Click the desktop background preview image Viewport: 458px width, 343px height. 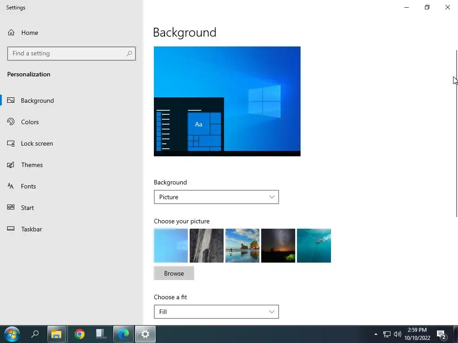[x=227, y=101]
